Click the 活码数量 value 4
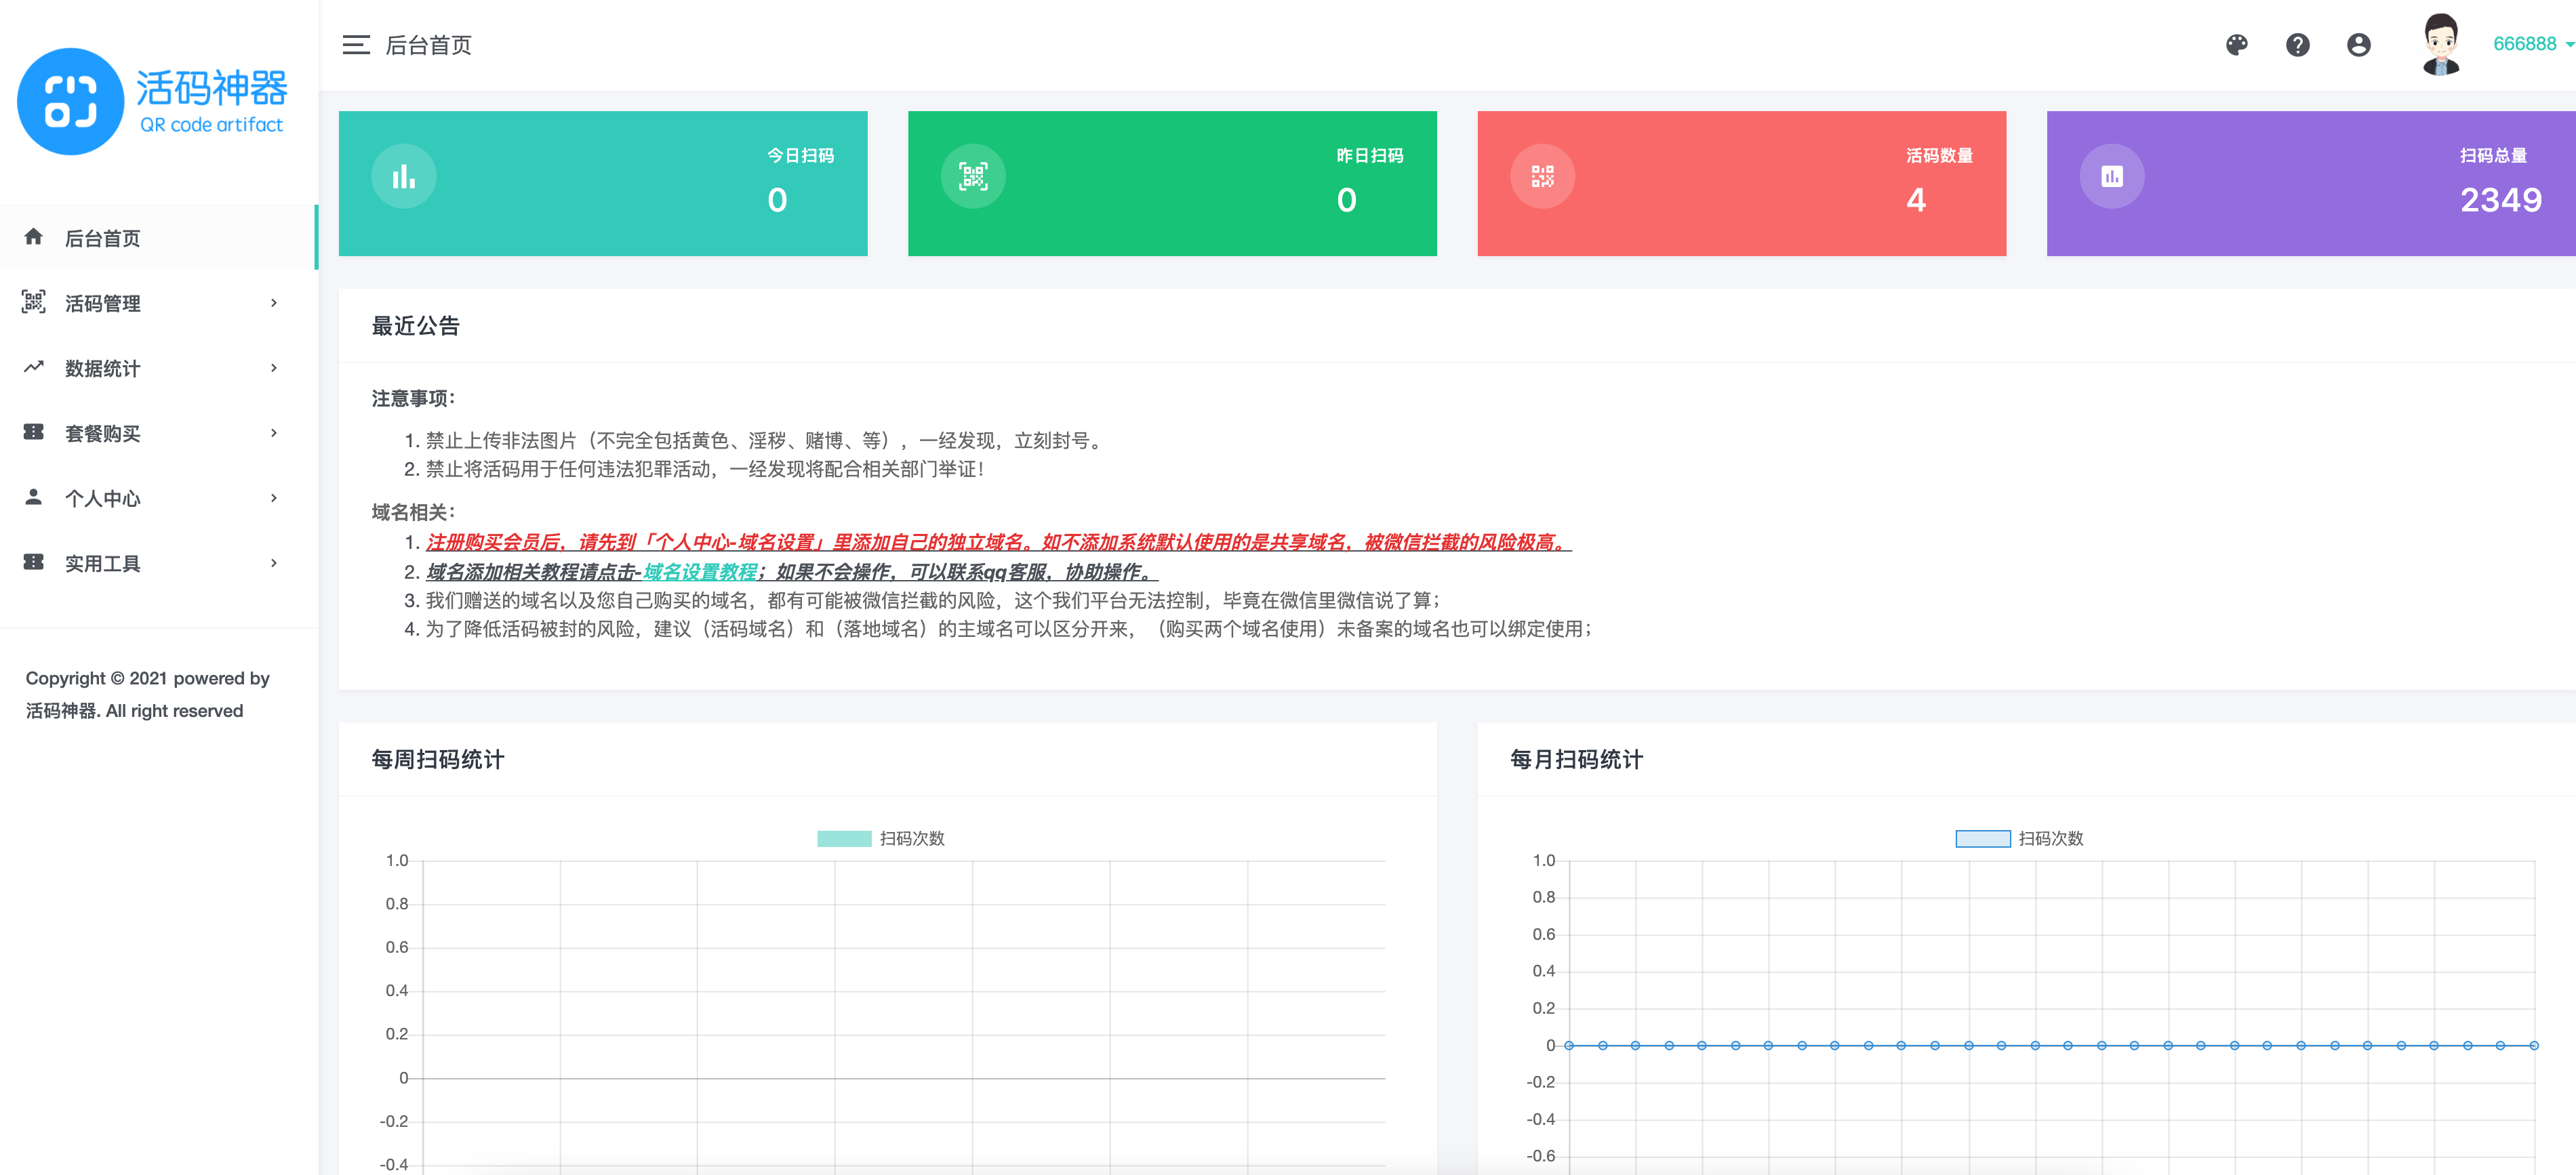Image resolution: width=2576 pixels, height=1175 pixels. [1916, 200]
